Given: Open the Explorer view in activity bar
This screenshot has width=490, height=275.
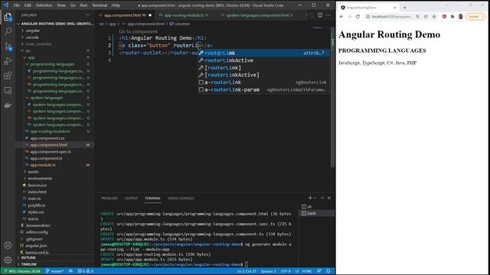Looking at the screenshot, I should [8, 17].
